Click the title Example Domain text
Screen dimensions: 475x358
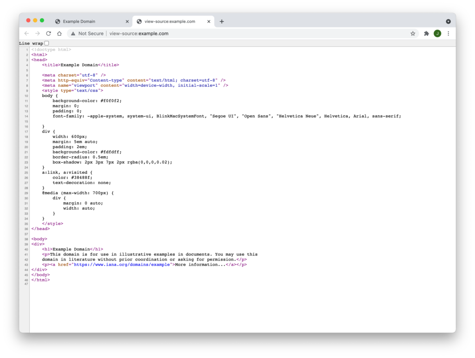click(79, 65)
